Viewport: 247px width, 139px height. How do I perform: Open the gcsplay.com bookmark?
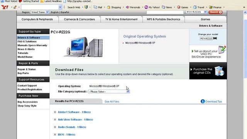click(78, 1)
